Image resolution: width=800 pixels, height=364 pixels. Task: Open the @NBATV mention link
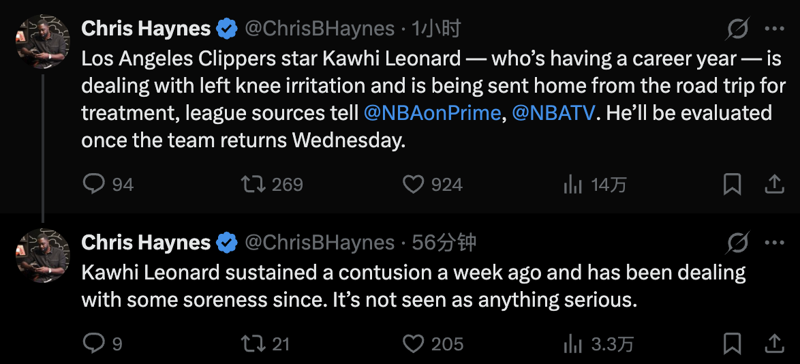[553, 112]
